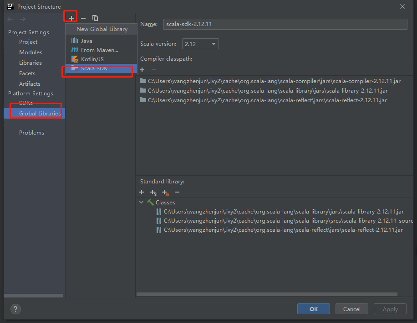
Task: Select scala-reflect-2.12.11.jar in Compiler classpath
Action: (267, 100)
